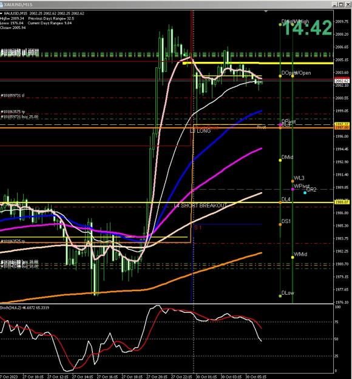Click the yellow WMid level dot
The image size is (352, 379).
point(293,258)
